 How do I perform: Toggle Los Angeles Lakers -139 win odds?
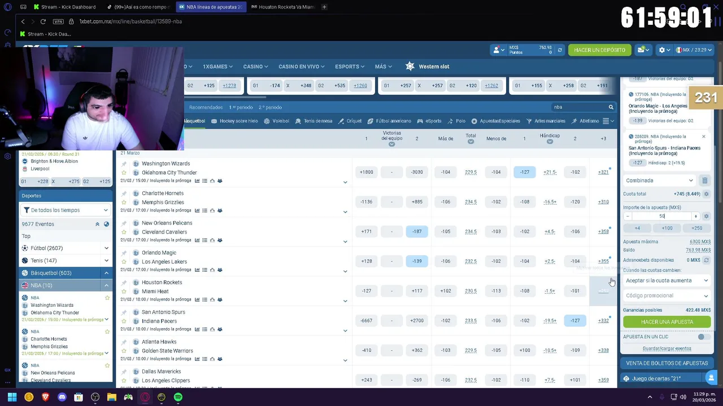(x=417, y=261)
